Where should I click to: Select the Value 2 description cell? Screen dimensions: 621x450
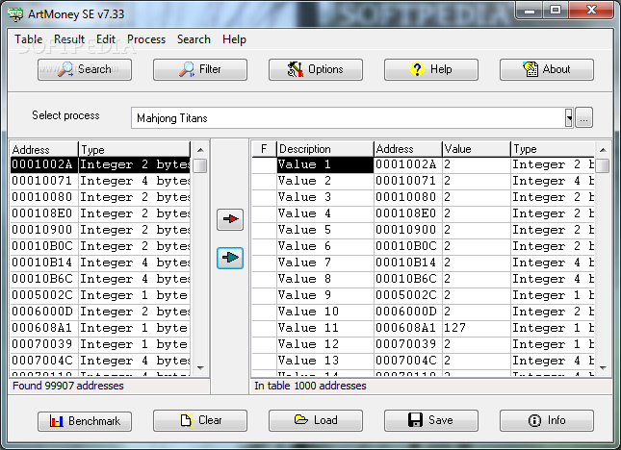[324, 181]
